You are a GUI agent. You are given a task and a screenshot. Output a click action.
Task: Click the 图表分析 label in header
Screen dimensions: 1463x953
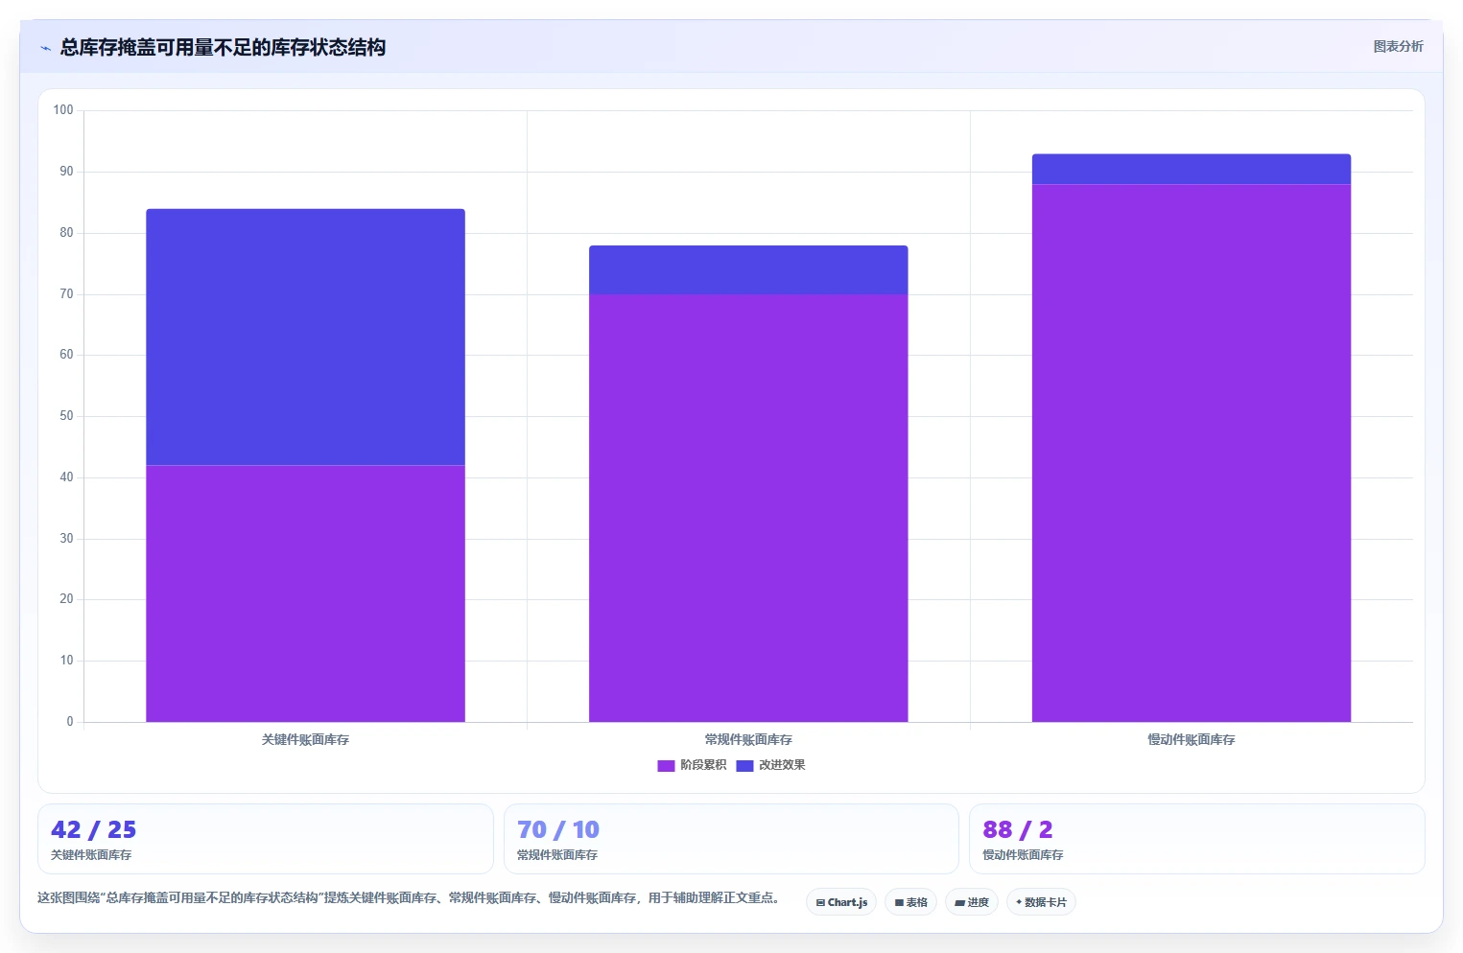[1398, 46]
